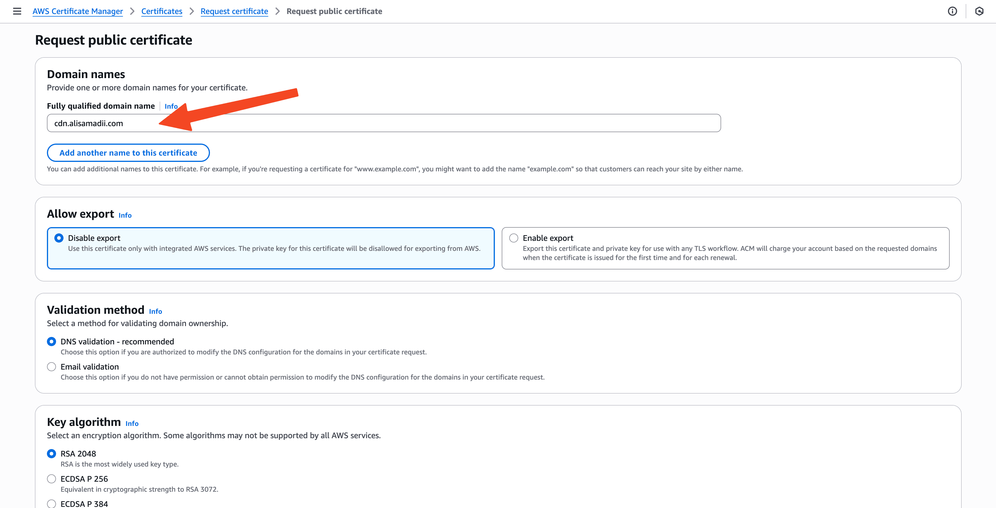Viewport: 996px width, 508px height.
Task: Navigate to Request certificate breadcrumb
Action: click(234, 11)
